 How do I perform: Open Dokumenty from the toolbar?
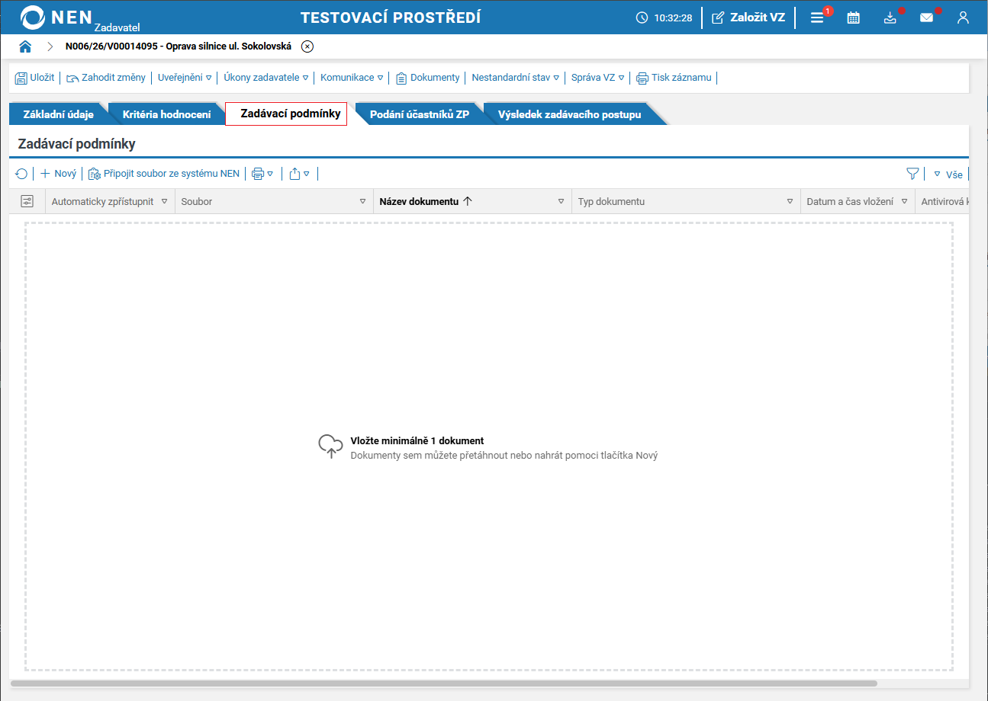428,78
